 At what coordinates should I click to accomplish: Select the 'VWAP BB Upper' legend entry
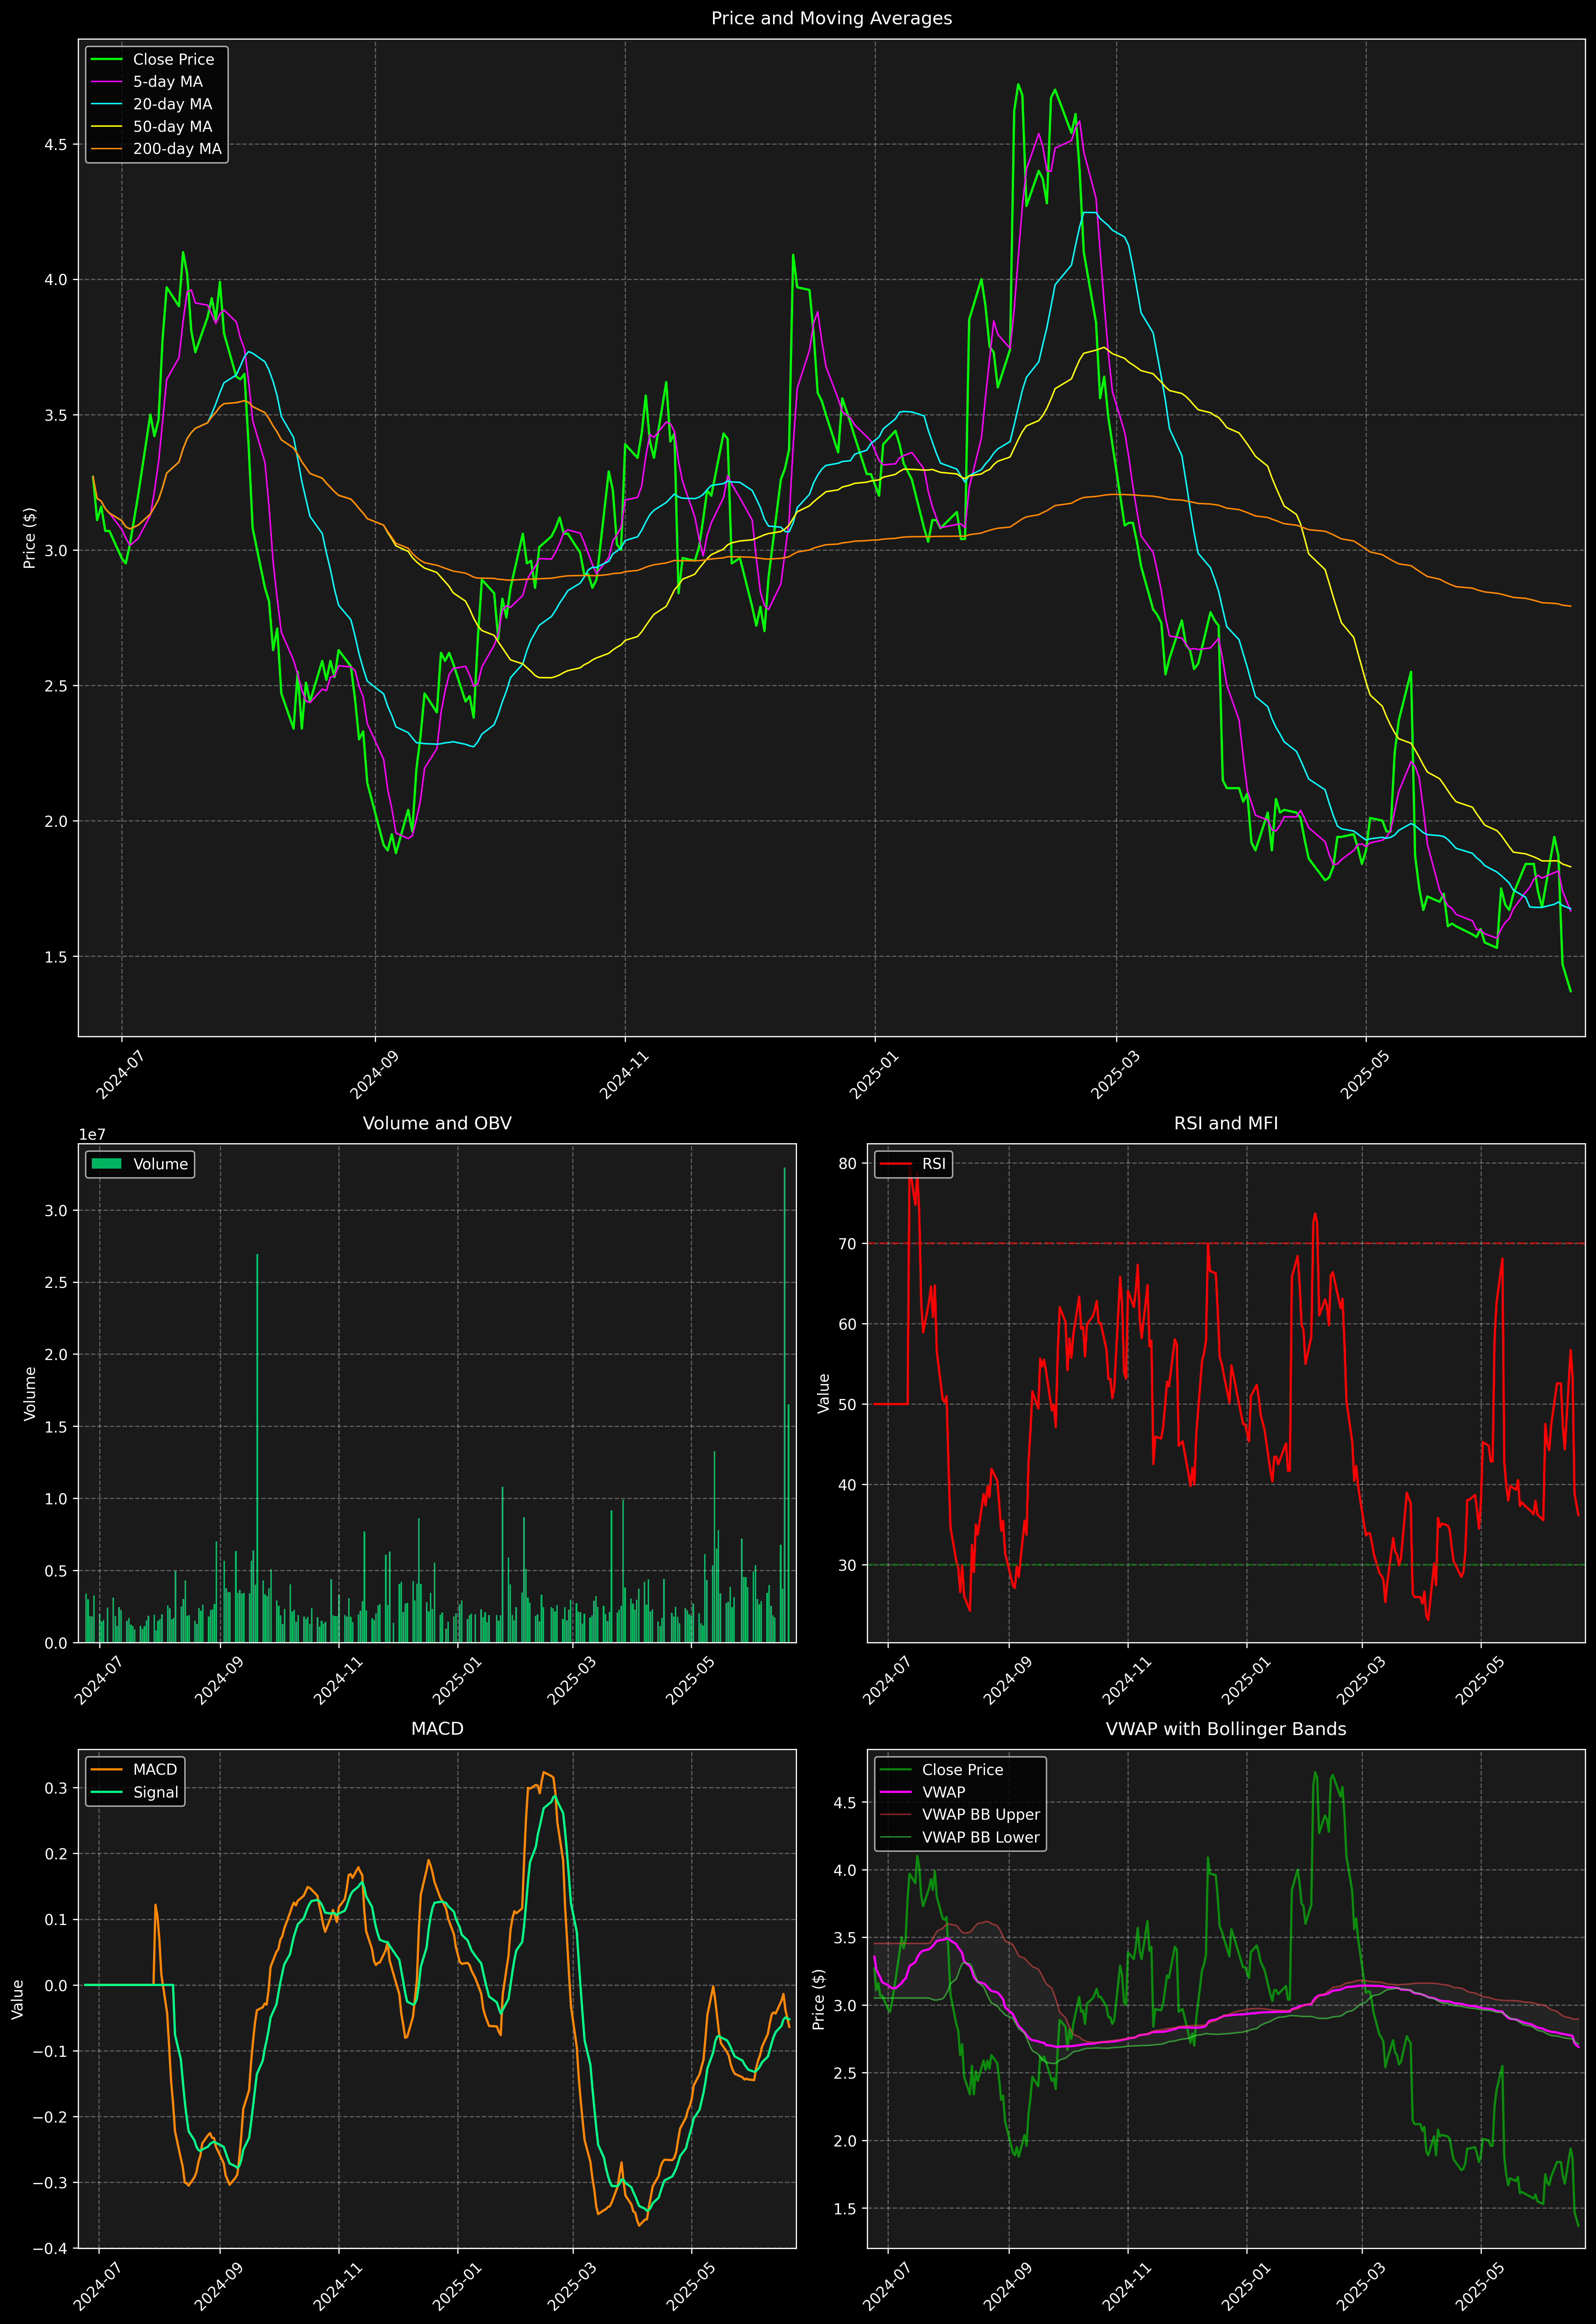pyautogui.click(x=981, y=1815)
